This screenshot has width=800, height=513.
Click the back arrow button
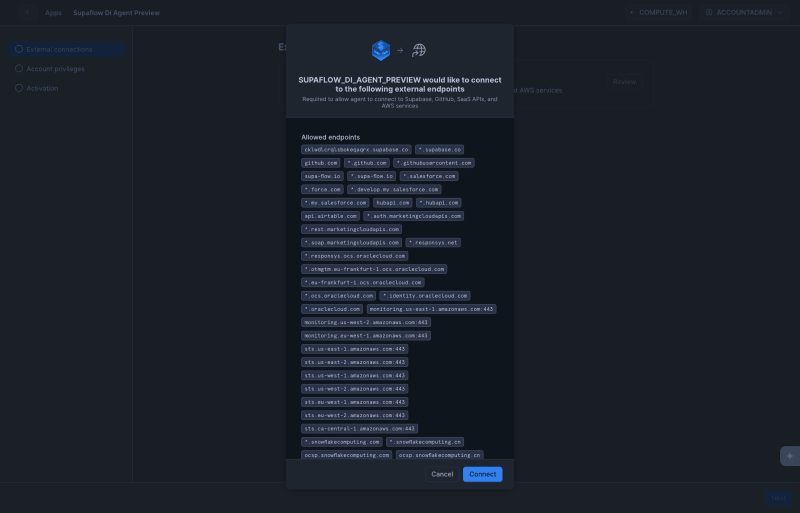[27, 12]
